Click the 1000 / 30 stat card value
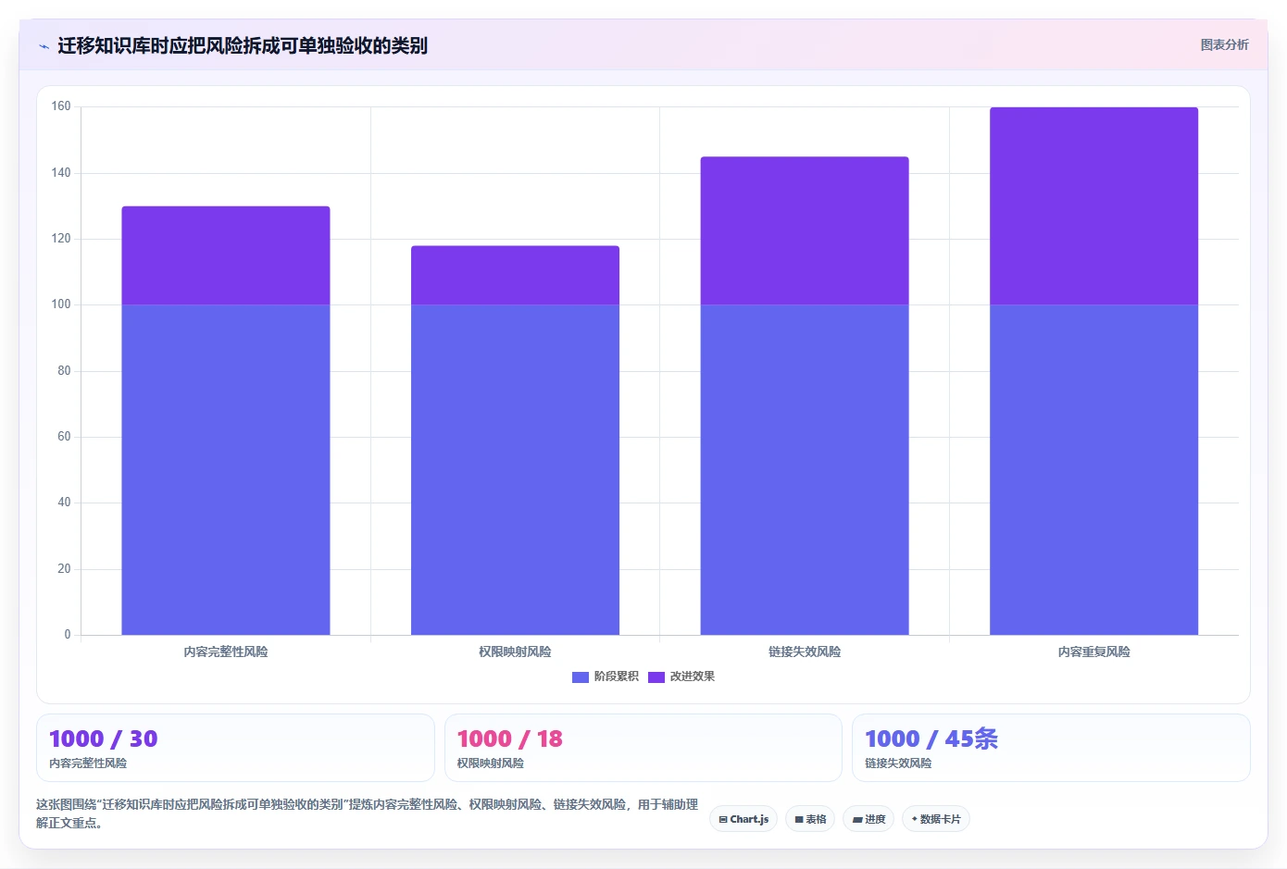This screenshot has width=1287, height=869. tap(104, 739)
